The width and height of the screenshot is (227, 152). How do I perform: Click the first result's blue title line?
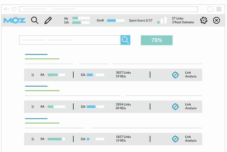point(36,54)
